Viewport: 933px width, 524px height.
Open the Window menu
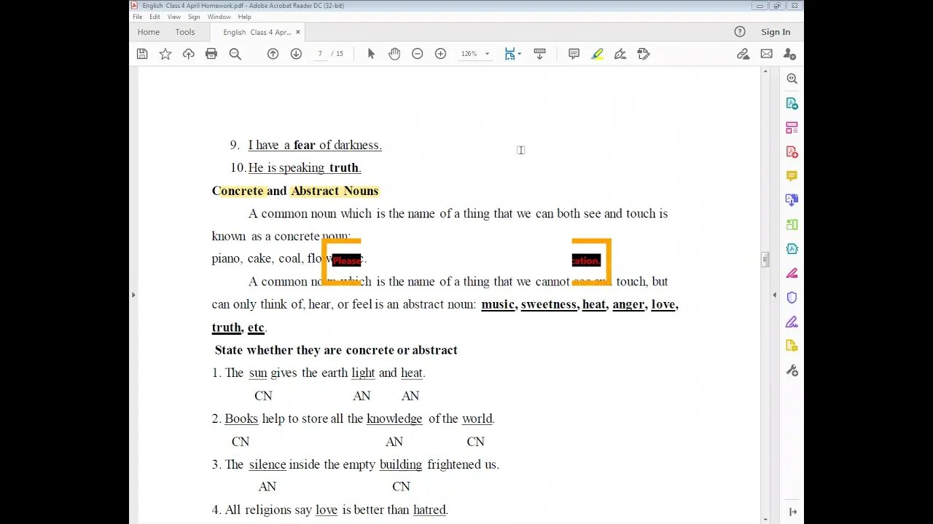(219, 17)
